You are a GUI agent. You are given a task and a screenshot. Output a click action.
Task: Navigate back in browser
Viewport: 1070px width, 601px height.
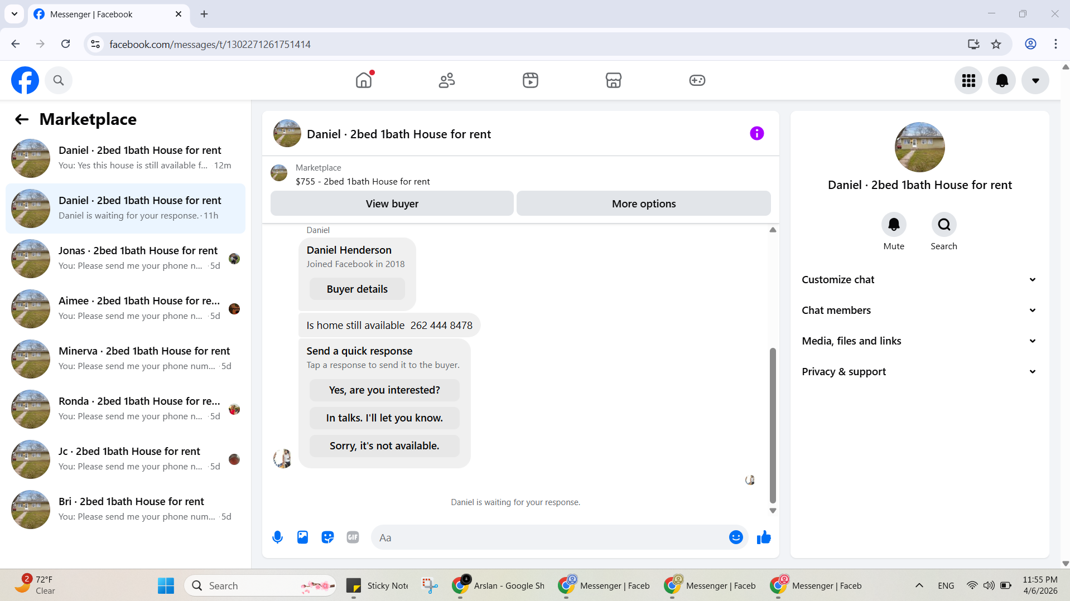pos(16,44)
